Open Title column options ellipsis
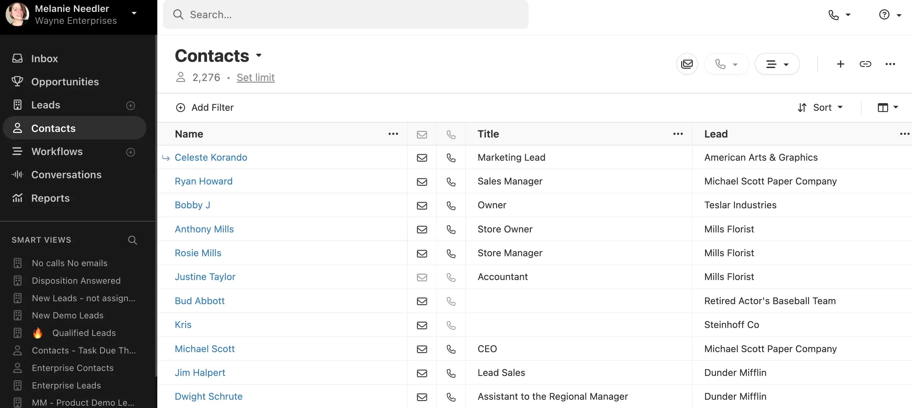This screenshot has height=408, width=912. pyautogui.click(x=678, y=134)
